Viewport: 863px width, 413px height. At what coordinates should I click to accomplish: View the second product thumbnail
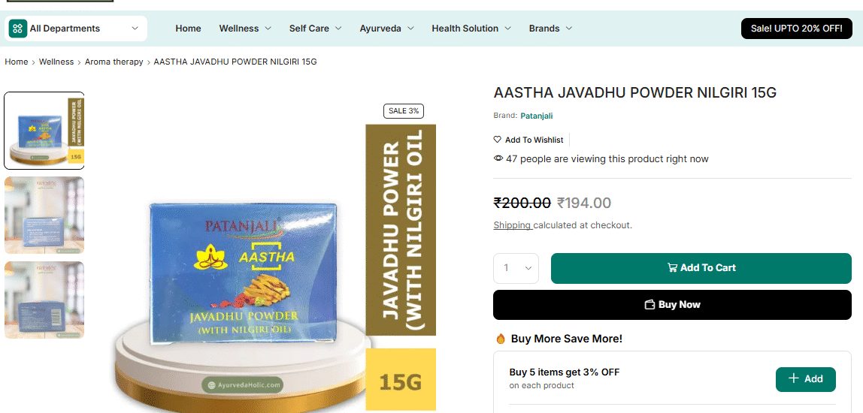tap(44, 215)
